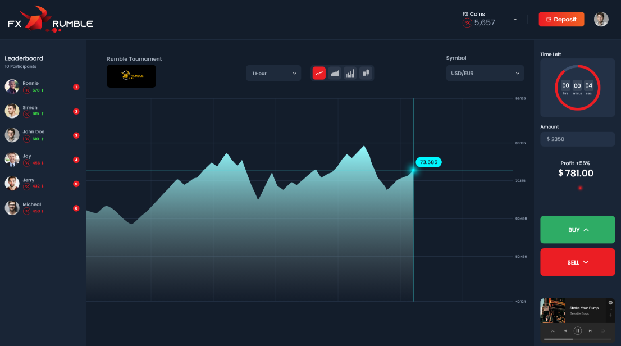
Task: Open music player three-dots options
Action: (610, 309)
